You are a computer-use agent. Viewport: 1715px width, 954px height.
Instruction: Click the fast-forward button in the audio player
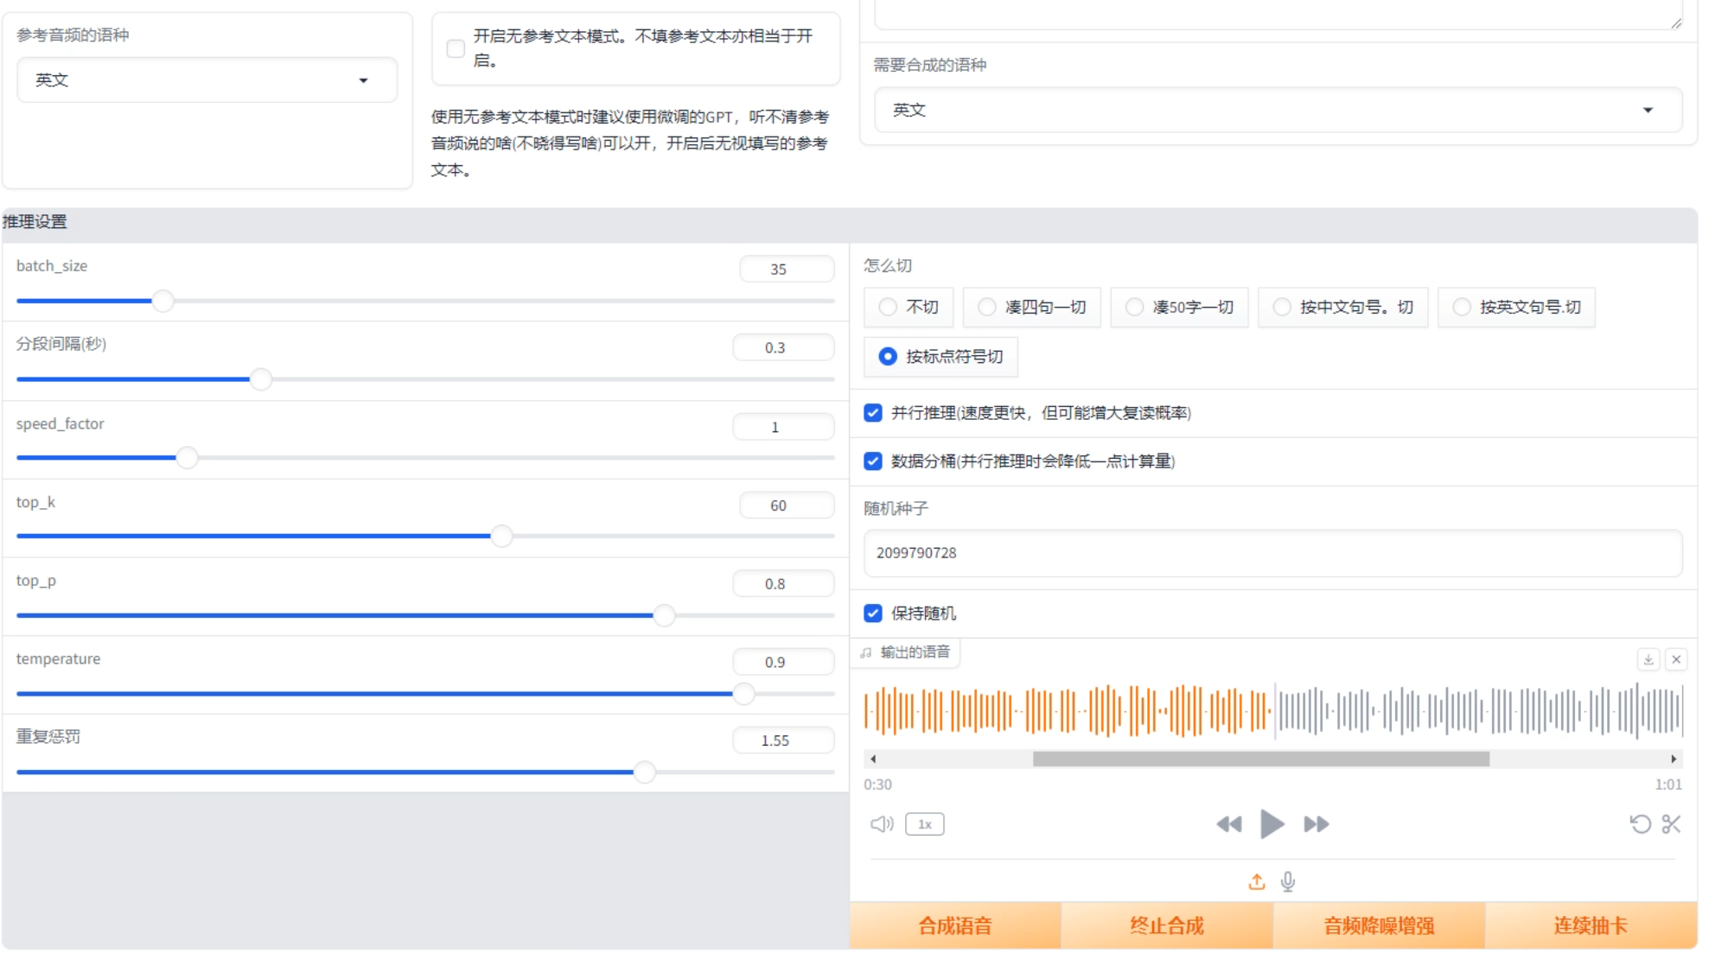tap(1316, 824)
